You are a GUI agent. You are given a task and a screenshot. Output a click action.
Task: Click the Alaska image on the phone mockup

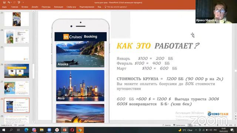pyautogui.click(x=80, y=54)
